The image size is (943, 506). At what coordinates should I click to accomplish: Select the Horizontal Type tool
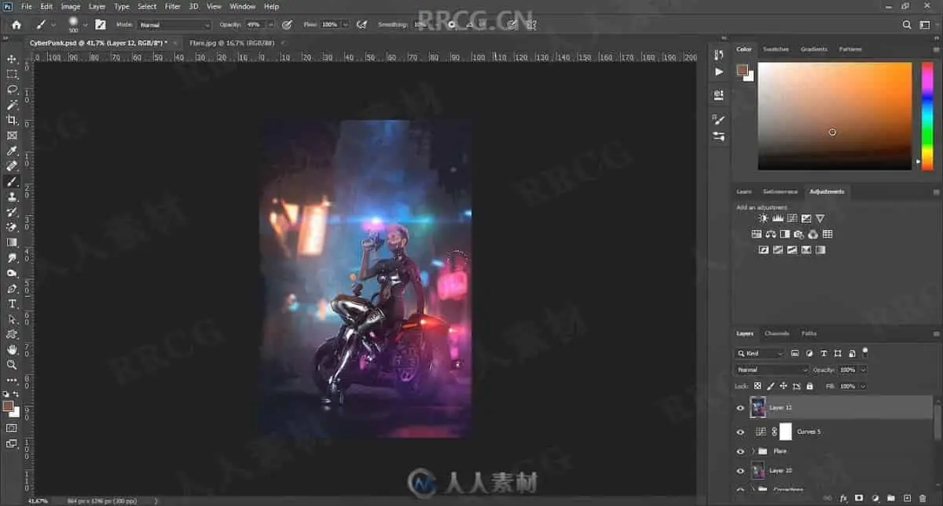(x=12, y=304)
